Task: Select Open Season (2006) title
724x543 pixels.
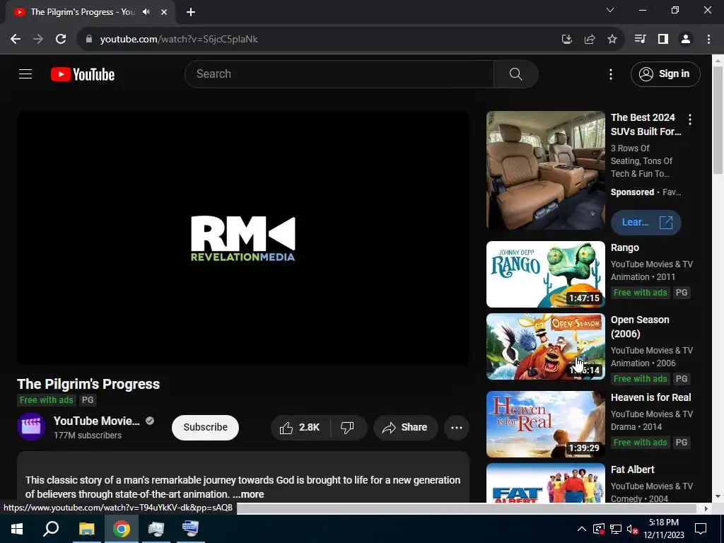Action: click(640, 327)
